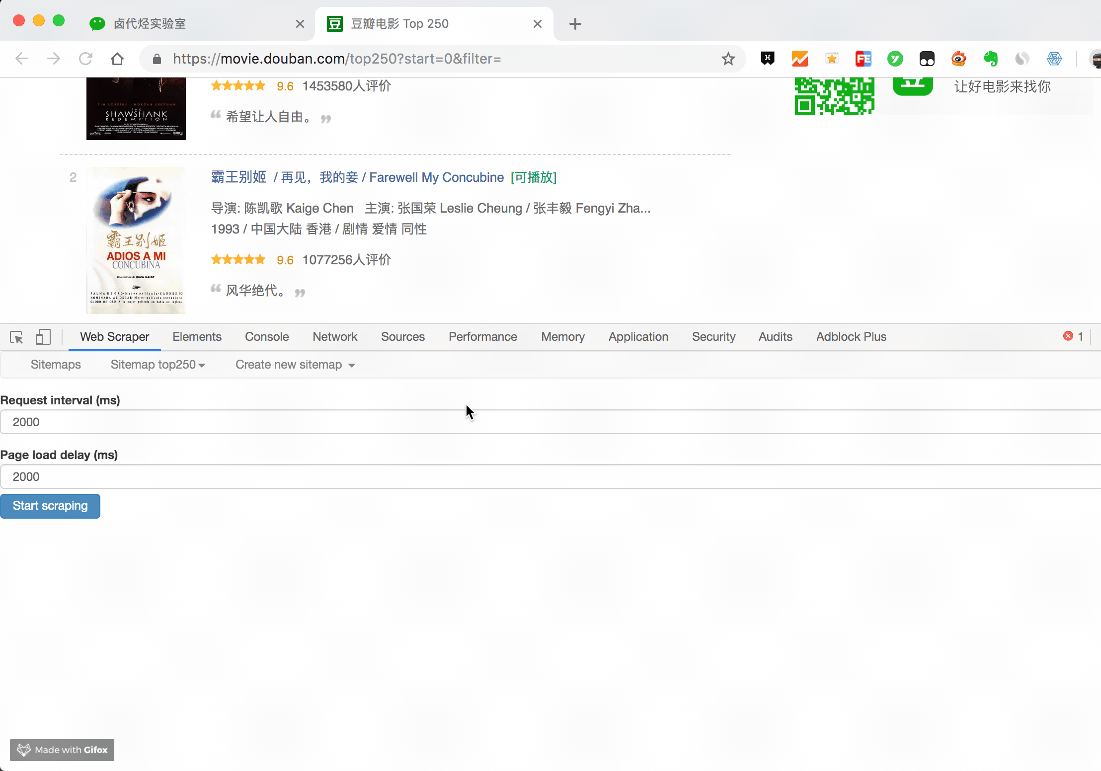This screenshot has width=1101, height=771.
Task: Open the green Y extension icon
Action: pos(895,59)
